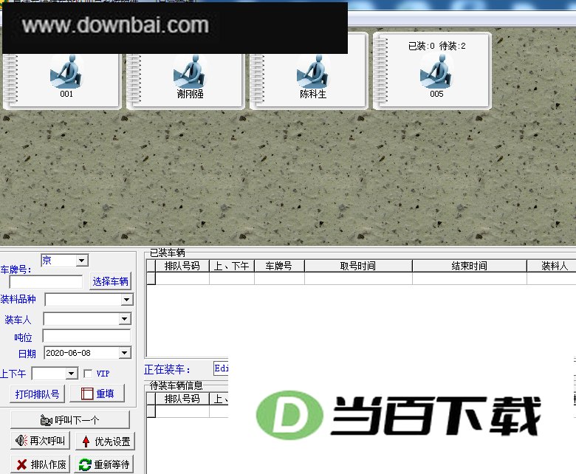
Task: Select the first row marker in 已装车辆
Action: [151, 278]
